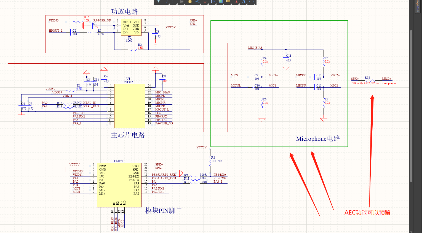This screenshot has width=422, height=233.
Task: Select the filter funnel tool in toolbar
Action: click(x=159, y=1)
